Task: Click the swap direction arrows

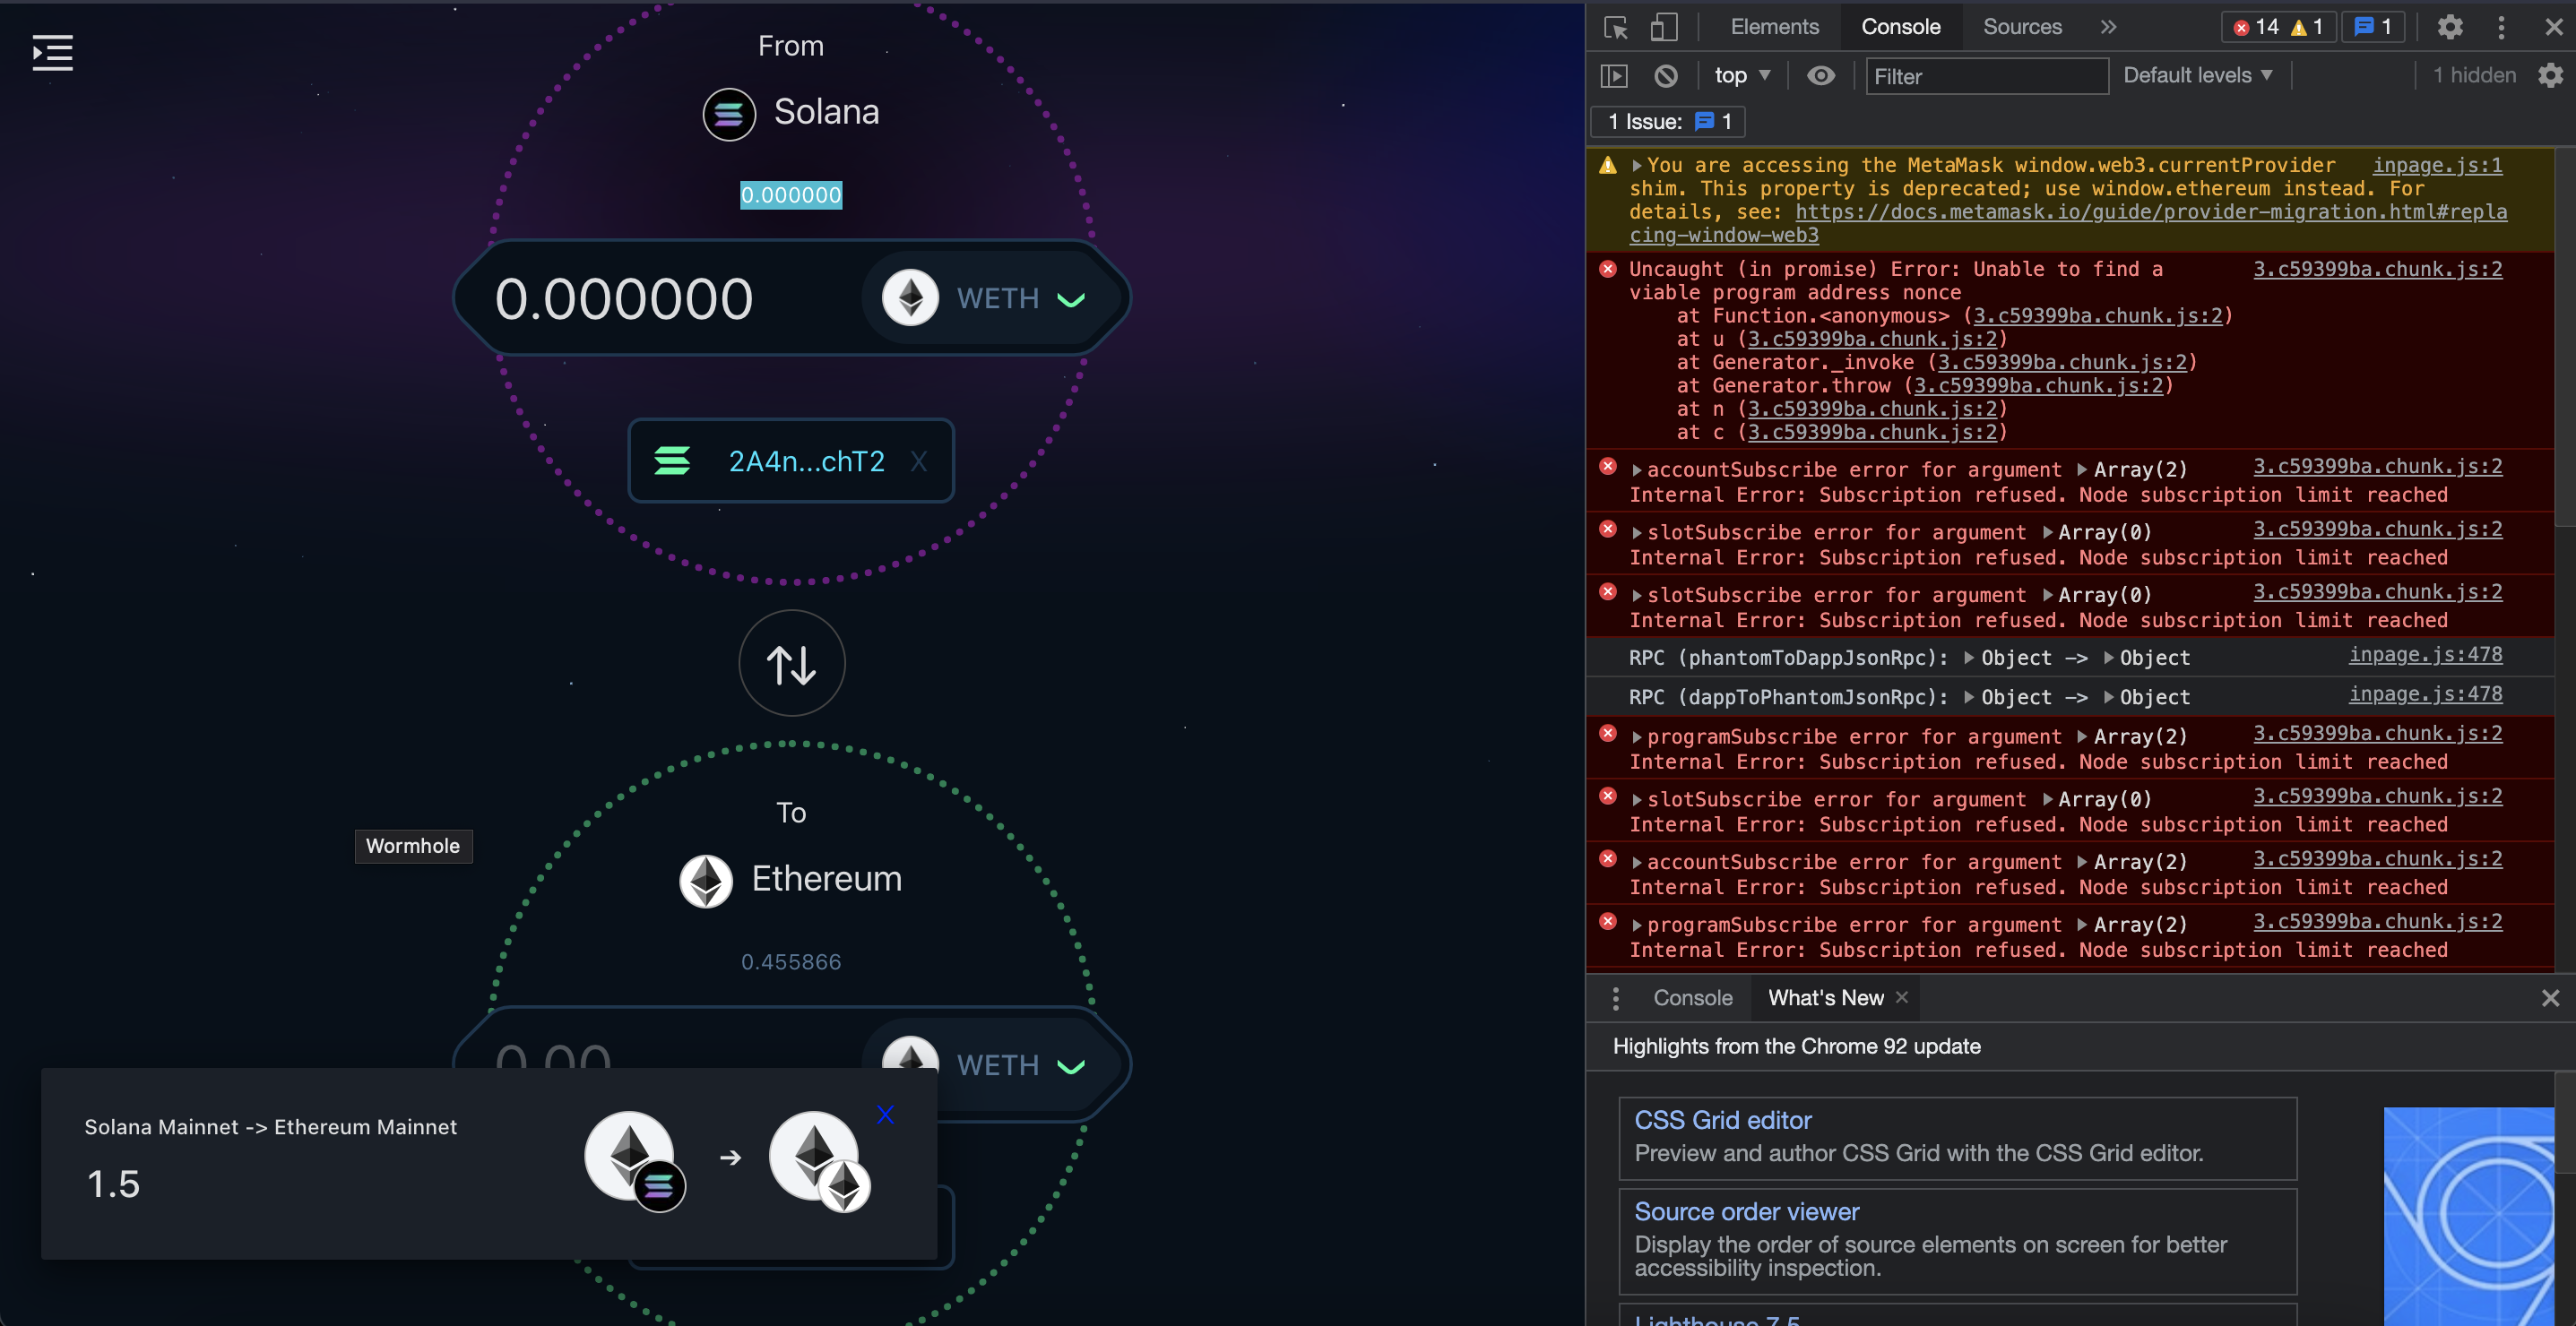Action: click(791, 662)
